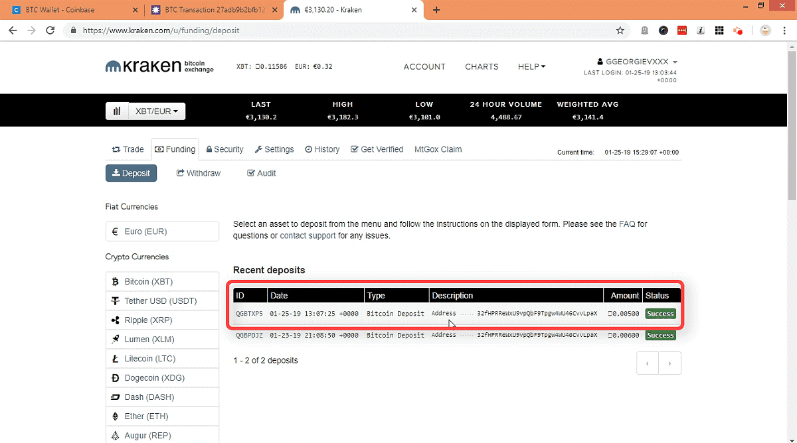Open the Audit section
The image size is (797, 443).
262,173
